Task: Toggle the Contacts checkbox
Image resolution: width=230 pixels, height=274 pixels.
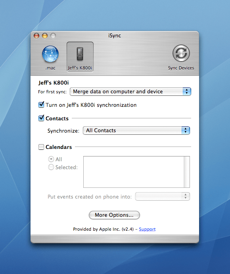Action: pyautogui.click(x=41, y=118)
